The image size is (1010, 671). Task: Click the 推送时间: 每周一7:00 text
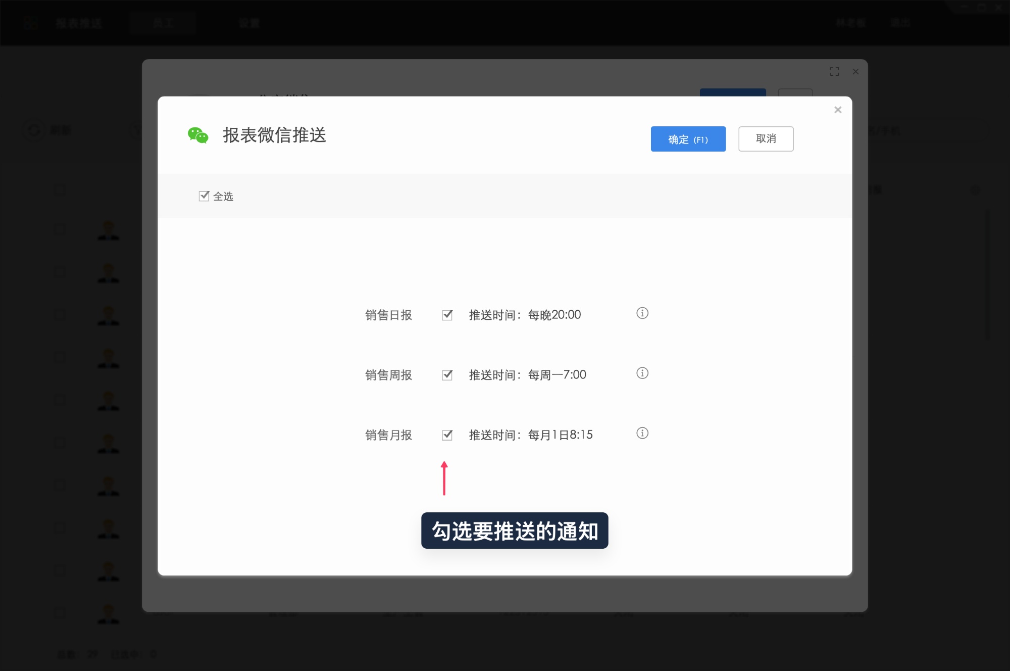click(528, 375)
